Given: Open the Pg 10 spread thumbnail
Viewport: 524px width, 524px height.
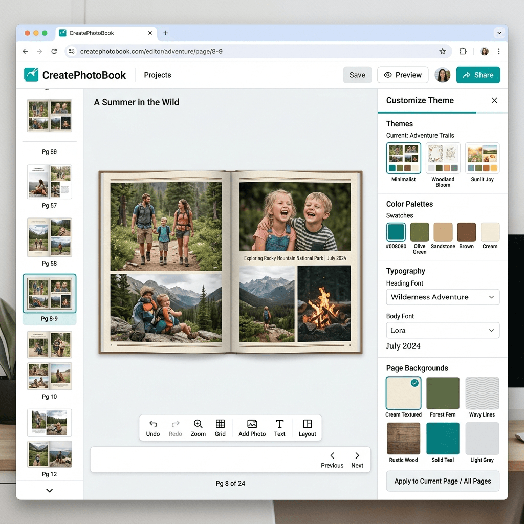Looking at the screenshot, I should click(x=50, y=376).
